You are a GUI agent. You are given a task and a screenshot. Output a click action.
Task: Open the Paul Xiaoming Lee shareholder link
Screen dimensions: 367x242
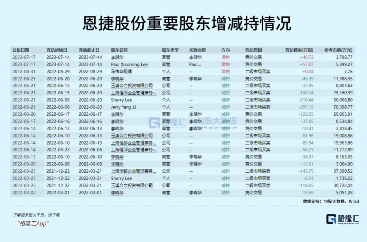click(129, 64)
